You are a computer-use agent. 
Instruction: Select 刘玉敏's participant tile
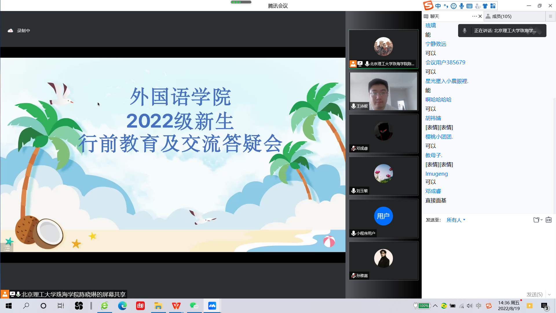(x=383, y=176)
